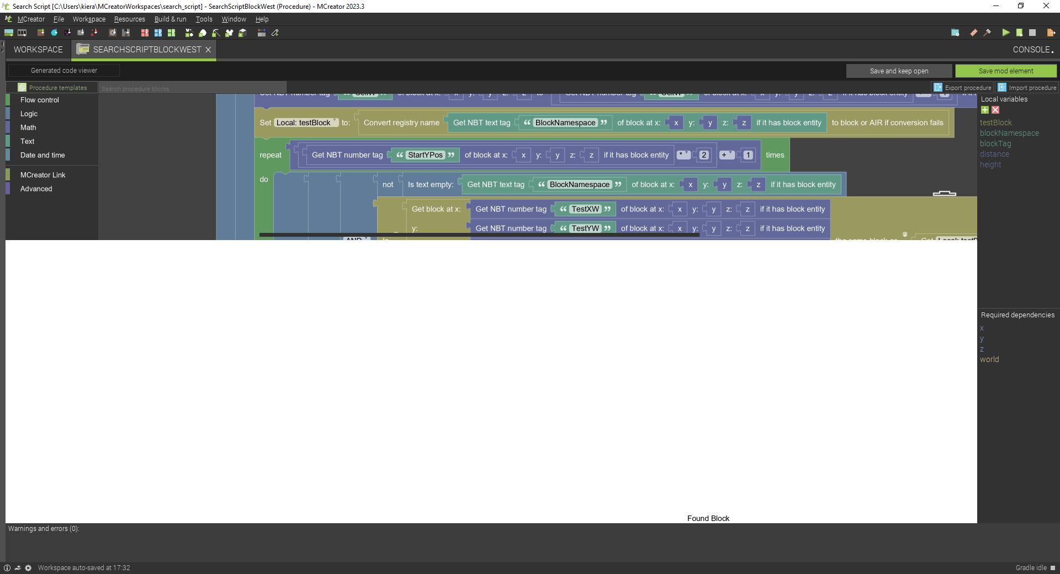Open the workspace folder icon at top-right
1060x574 pixels.
coord(956,33)
